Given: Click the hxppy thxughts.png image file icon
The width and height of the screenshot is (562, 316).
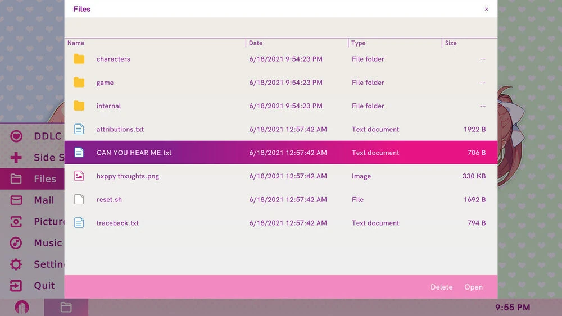Looking at the screenshot, I should (79, 176).
